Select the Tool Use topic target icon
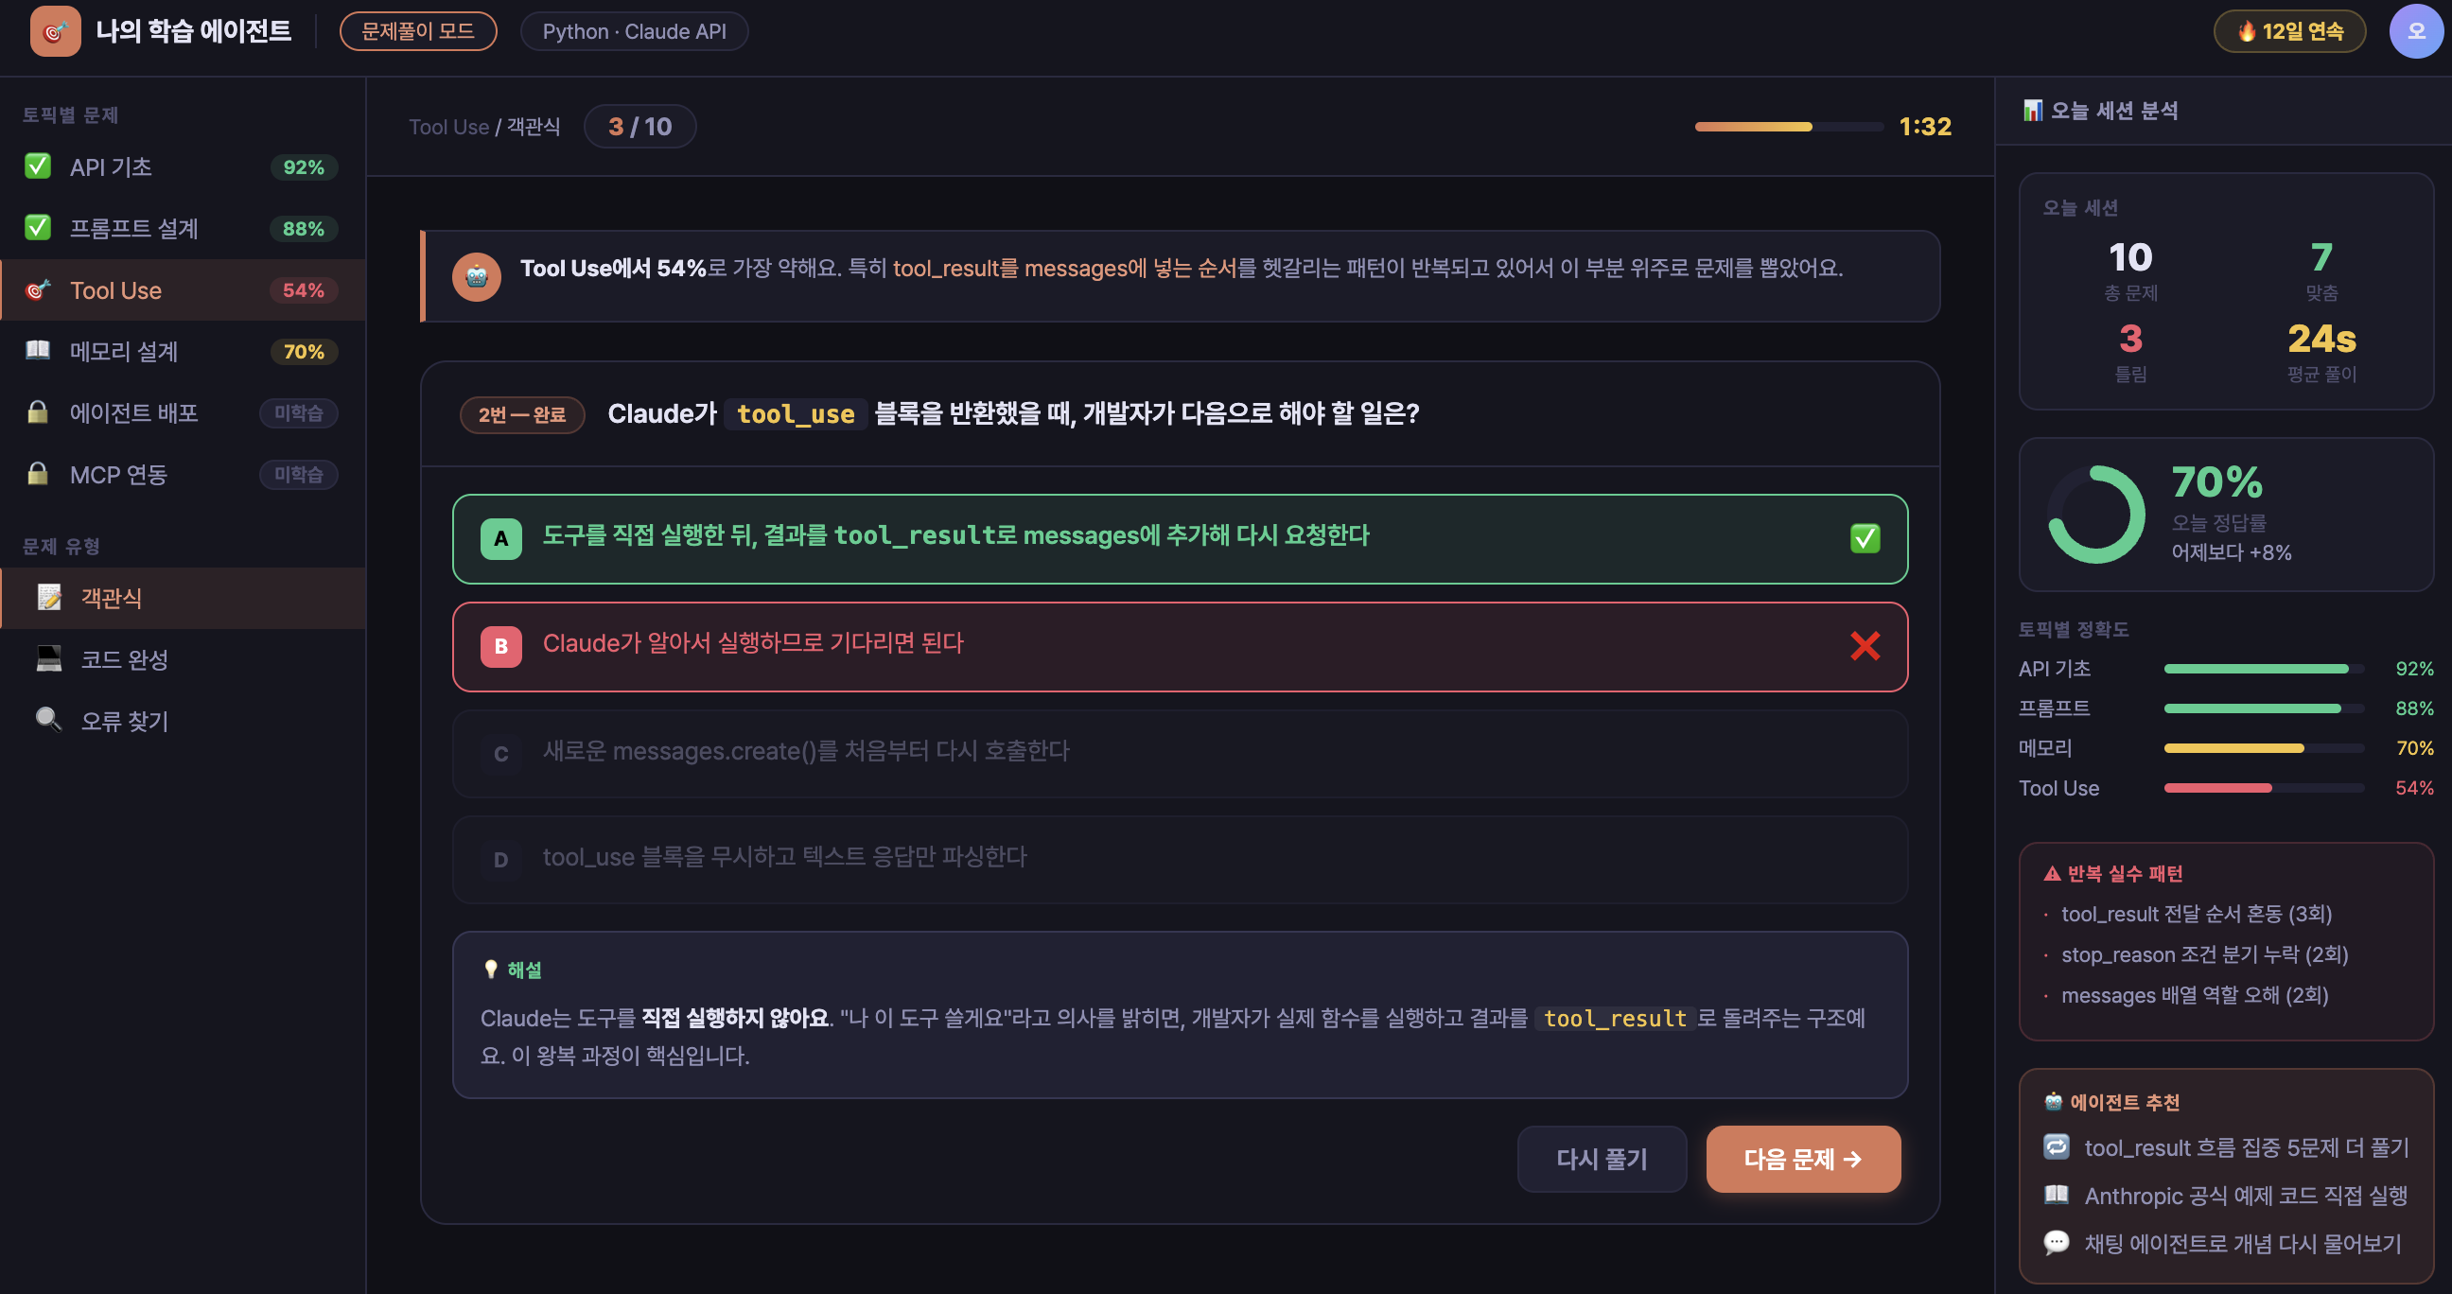 (x=38, y=290)
